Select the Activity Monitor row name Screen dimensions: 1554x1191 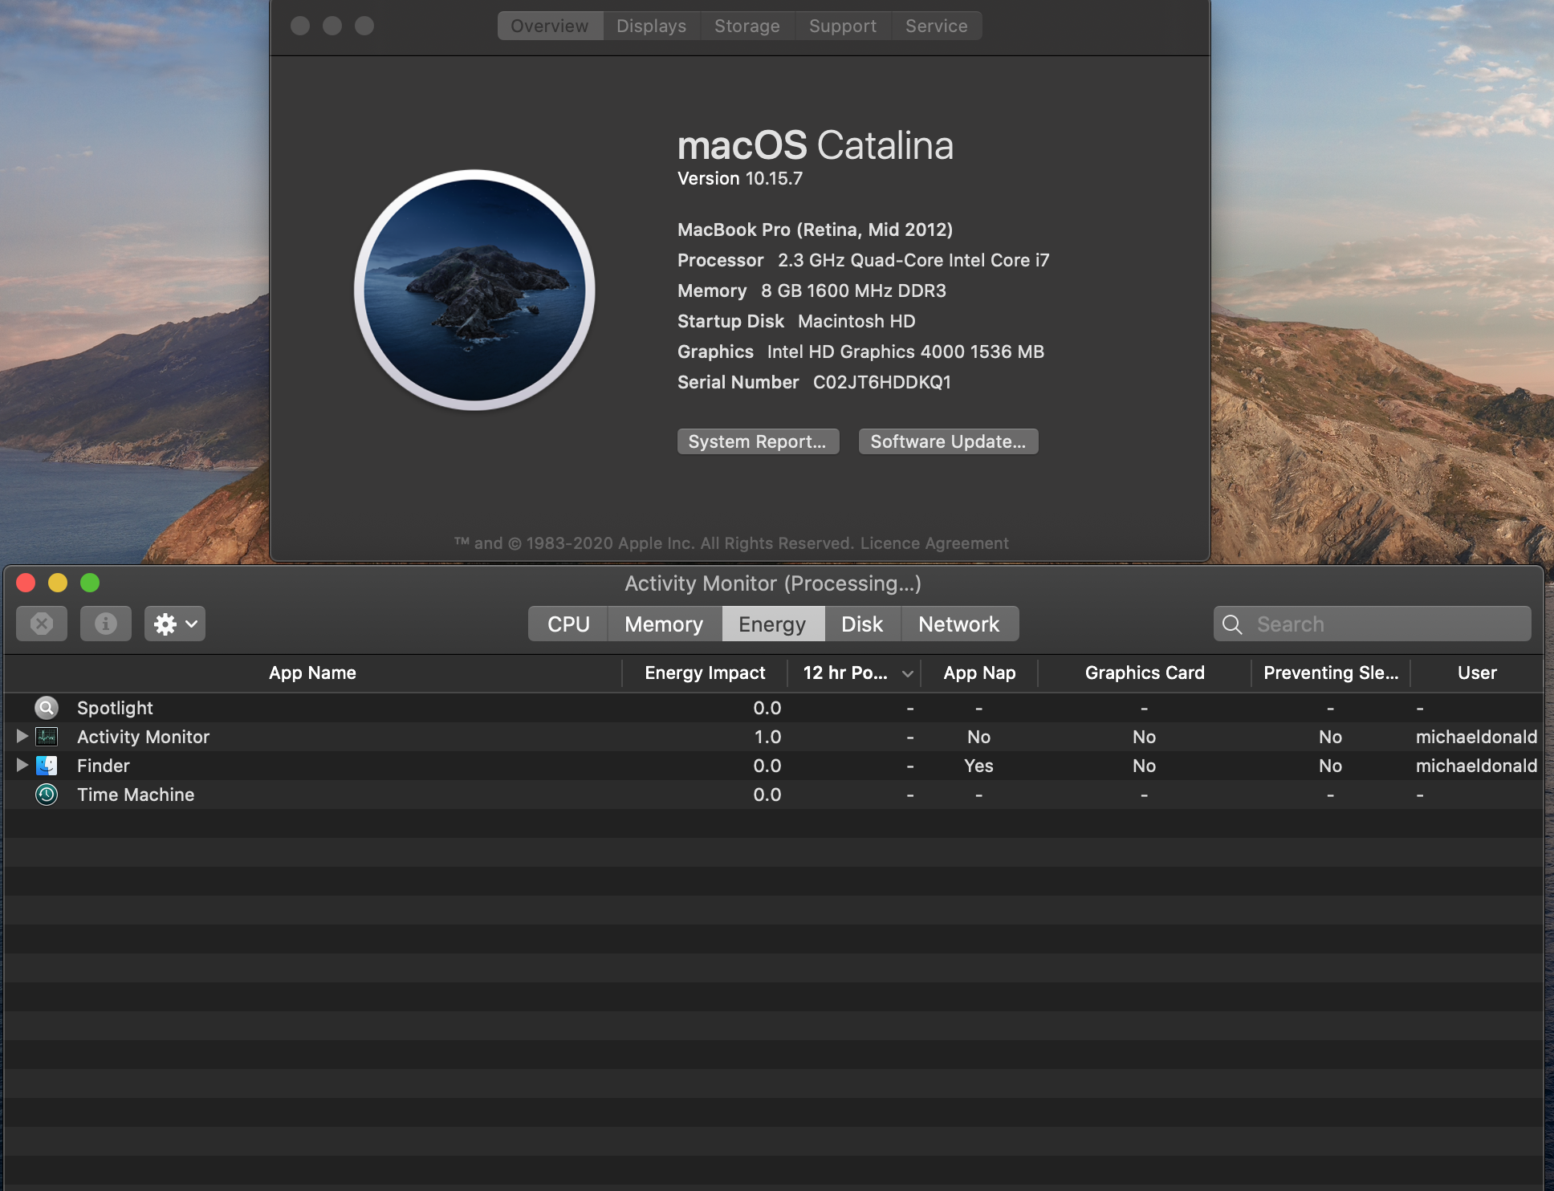[x=143, y=737]
